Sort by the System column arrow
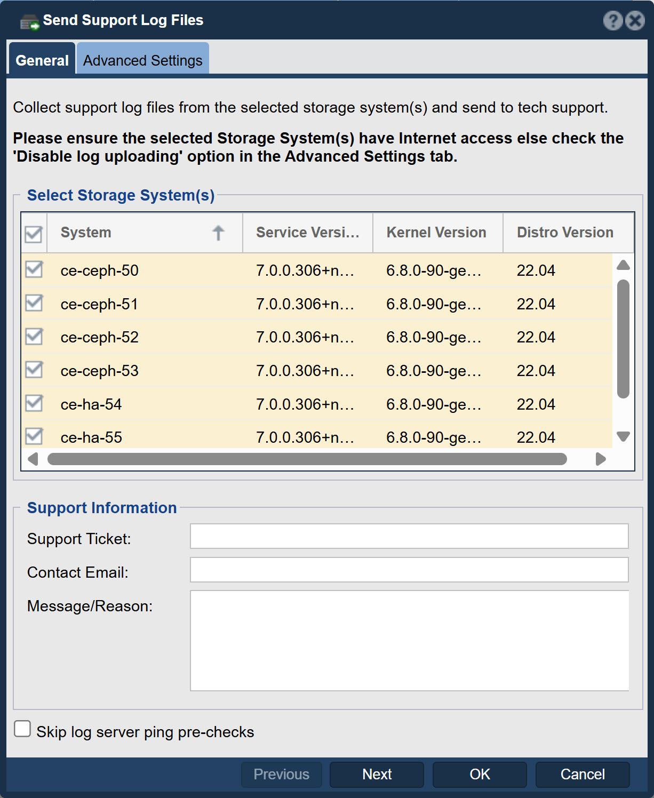 (218, 233)
